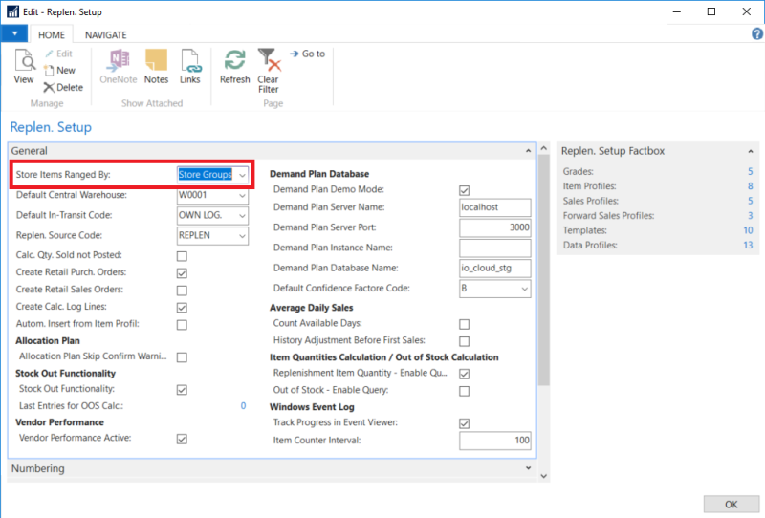Select the HOME ribbon tab

coord(51,34)
